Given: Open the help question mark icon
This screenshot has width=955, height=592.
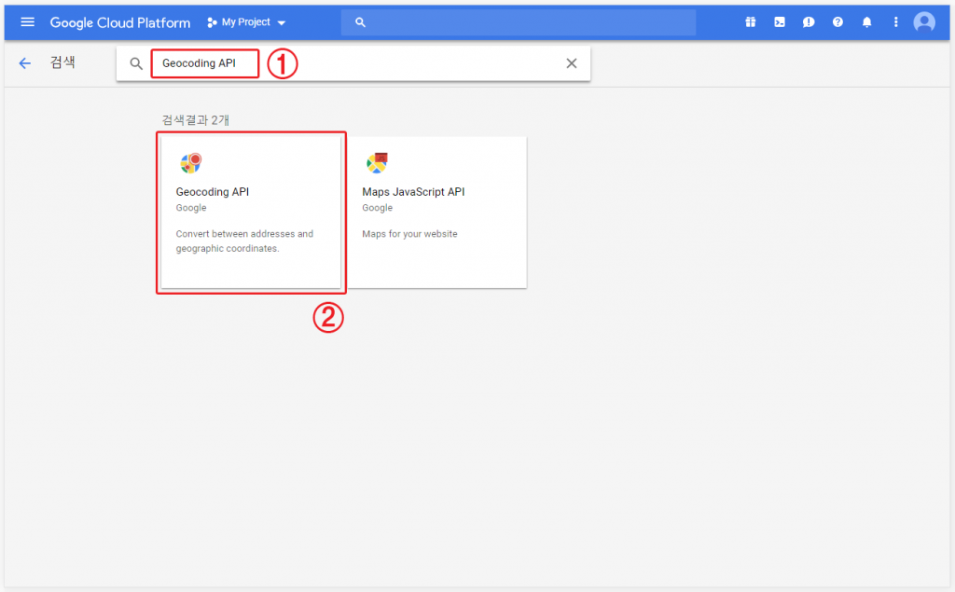Looking at the screenshot, I should click(838, 22).
